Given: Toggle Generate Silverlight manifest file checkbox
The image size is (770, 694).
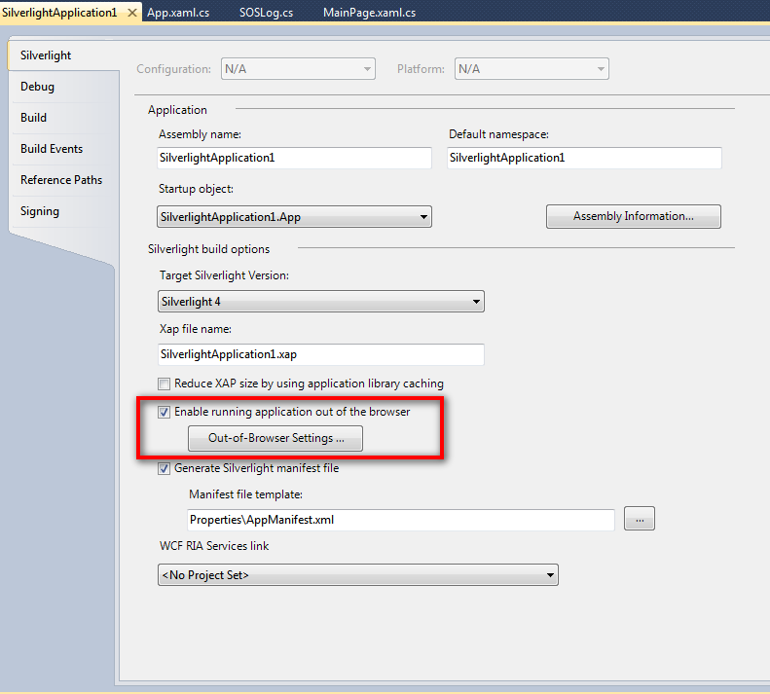Looking at the screenshot, I should [164, 468].
